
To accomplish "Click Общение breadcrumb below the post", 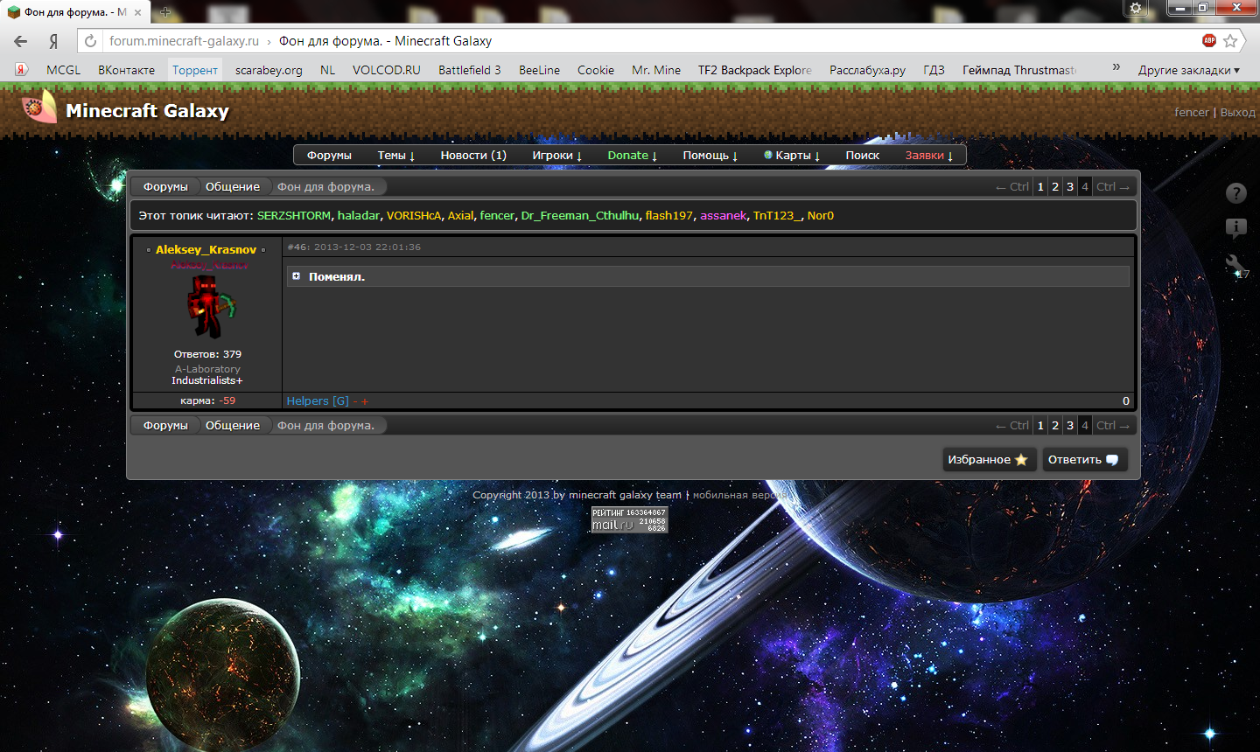I will click(x=233, y=425).
